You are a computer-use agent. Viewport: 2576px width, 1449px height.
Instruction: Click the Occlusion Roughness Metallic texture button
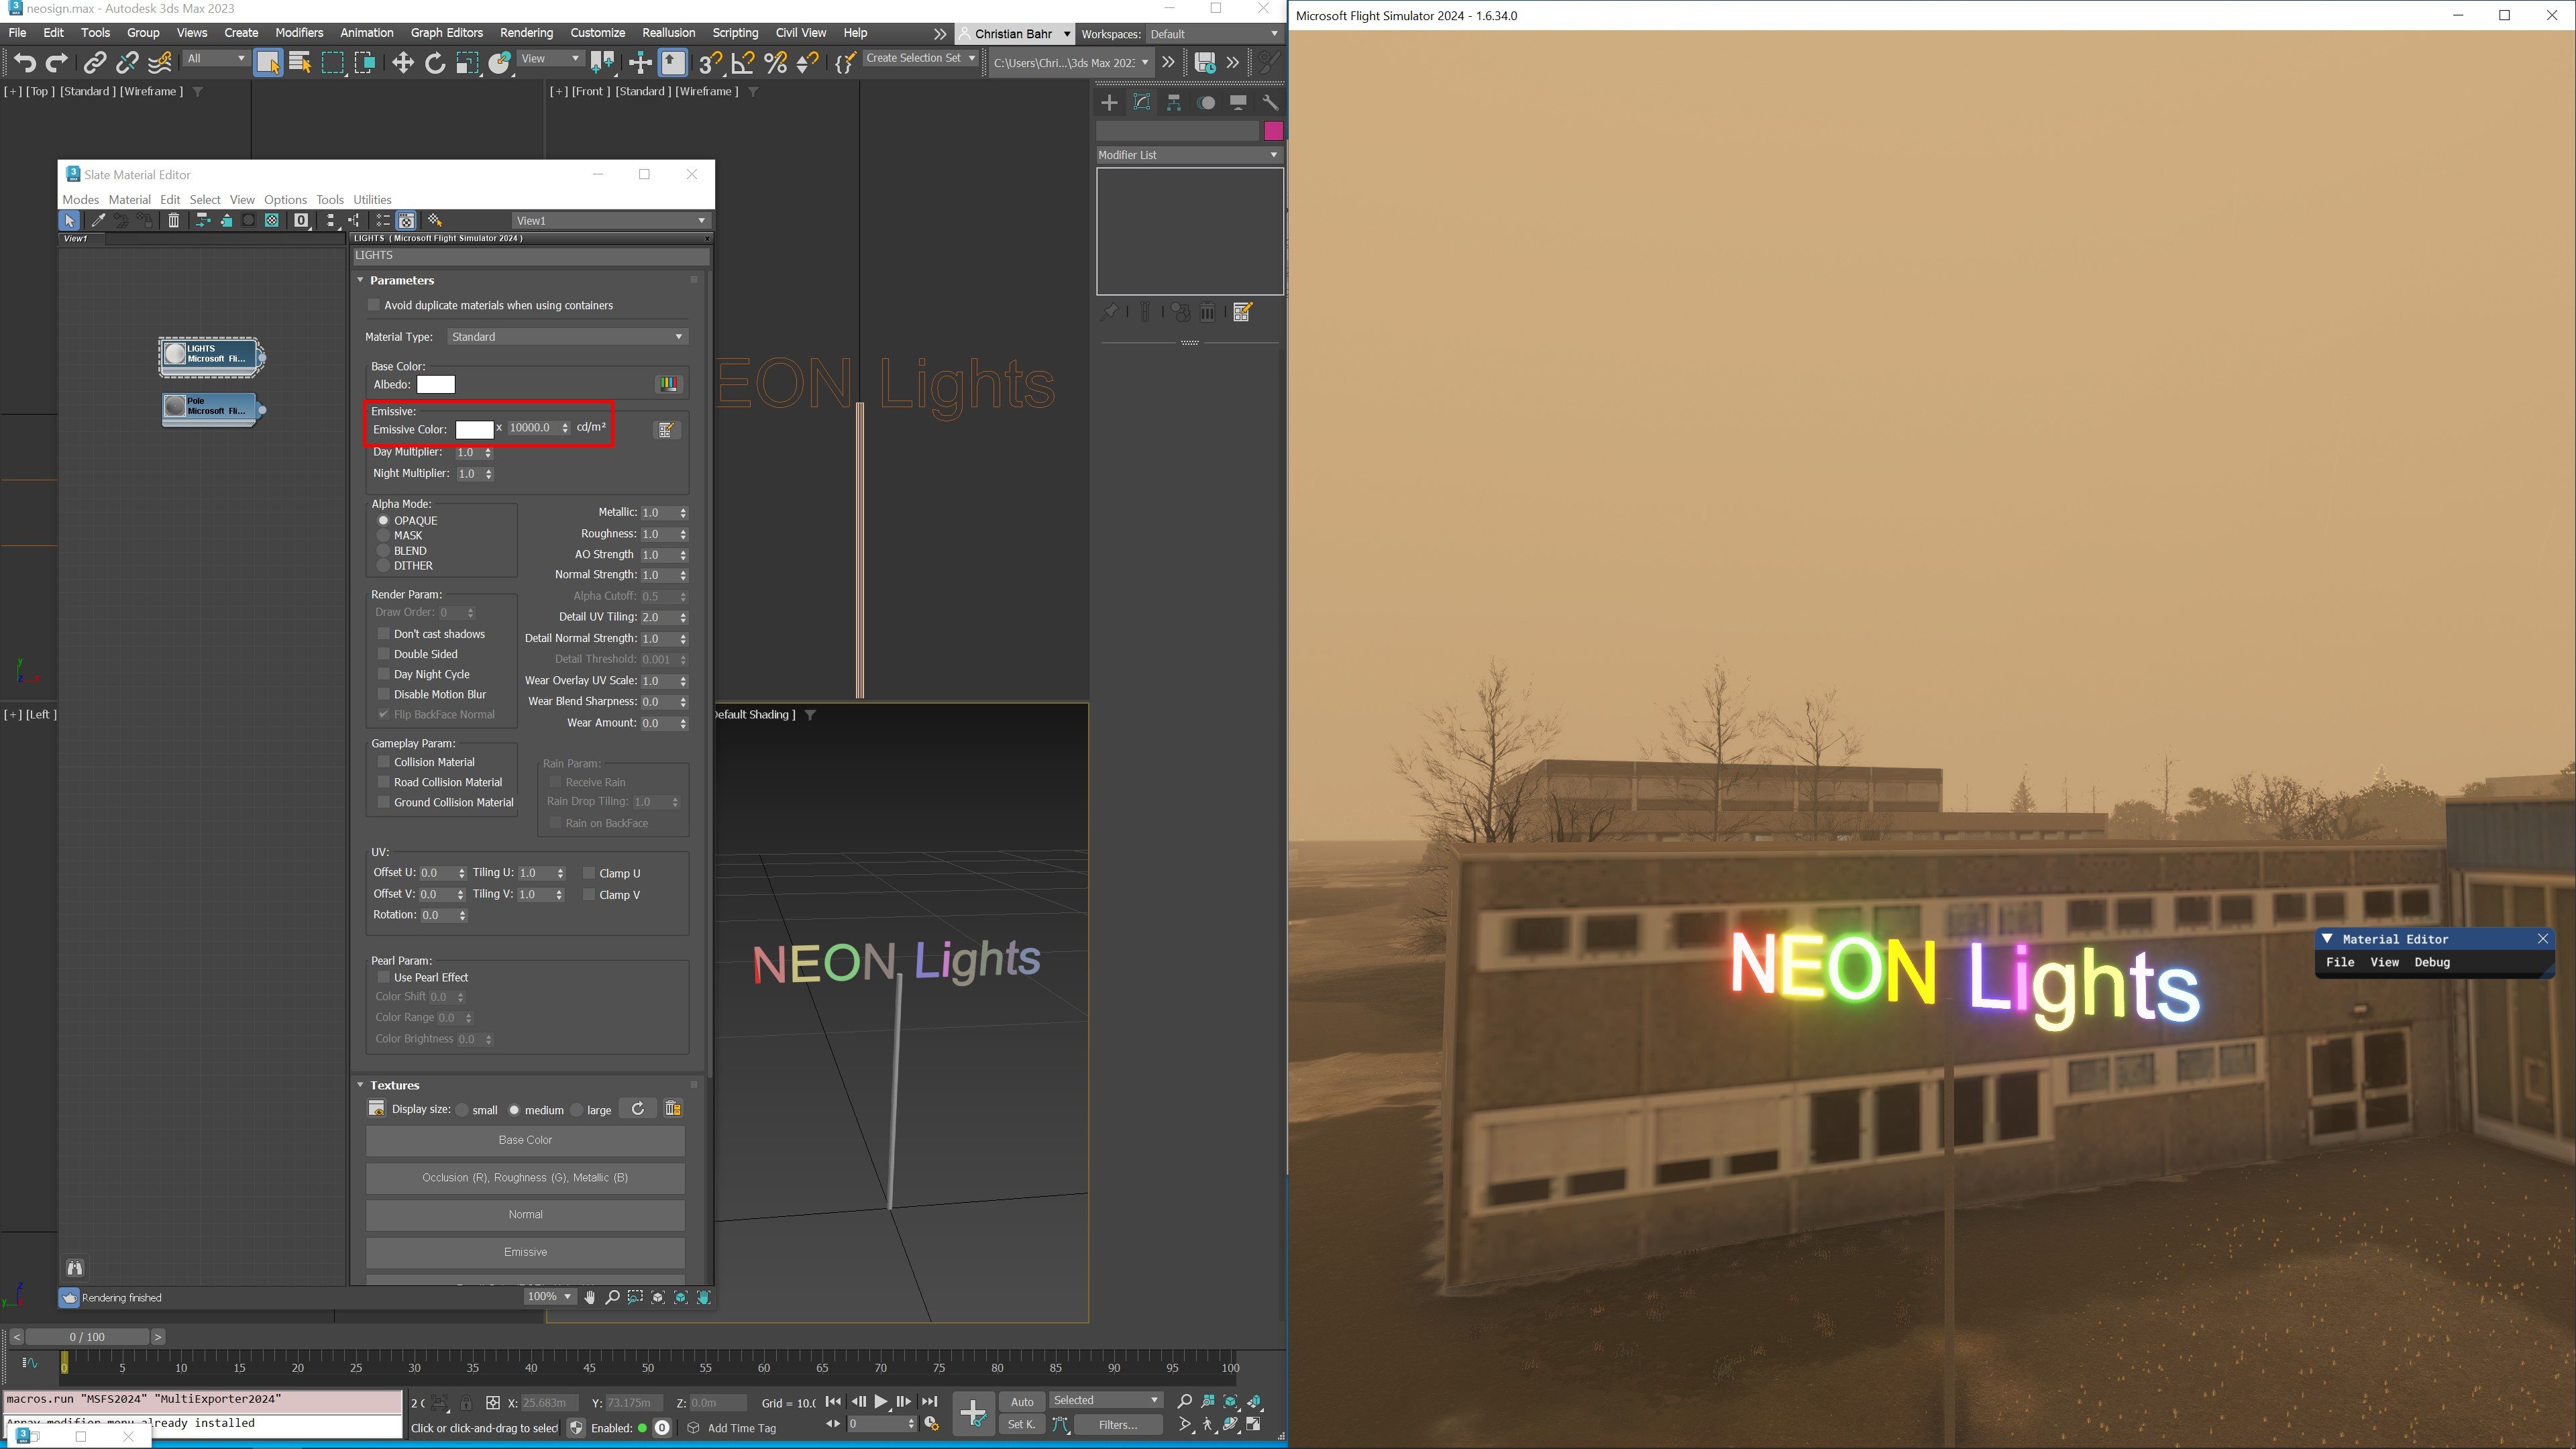[x=525, y=1177]
